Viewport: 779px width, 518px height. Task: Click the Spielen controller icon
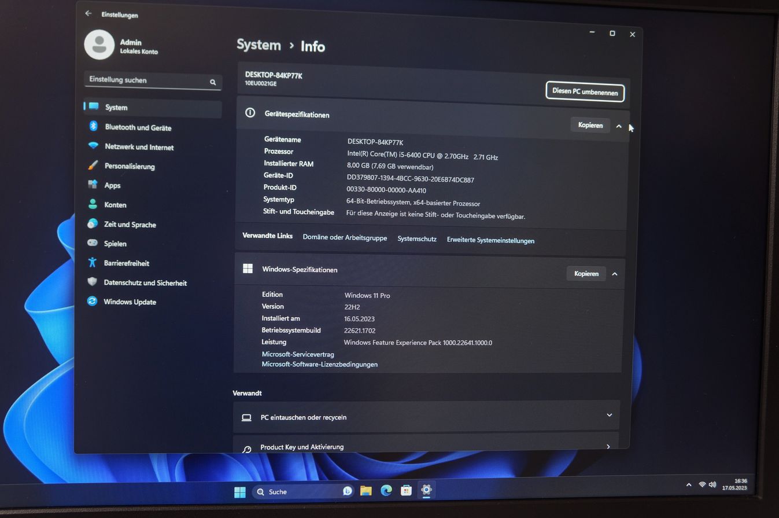point(93,243)
